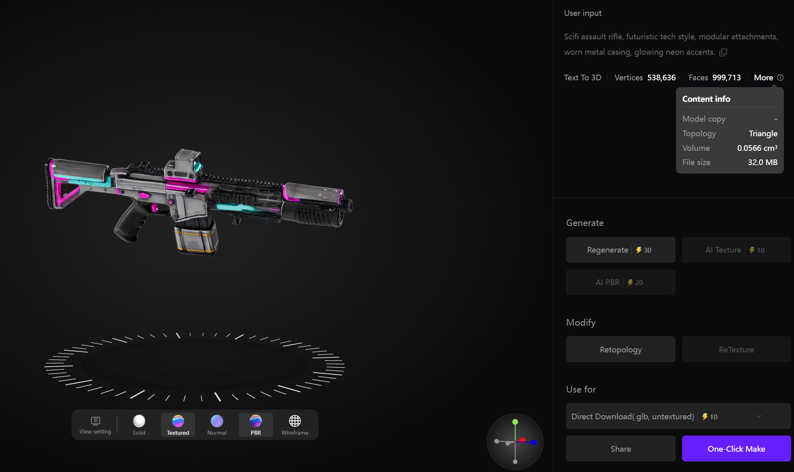Open the View setting panel
Screen dimensions: 794x472
[x=95, y=425]
